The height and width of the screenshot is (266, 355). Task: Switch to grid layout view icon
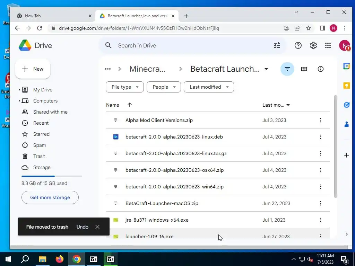click(x=304, y=69)
